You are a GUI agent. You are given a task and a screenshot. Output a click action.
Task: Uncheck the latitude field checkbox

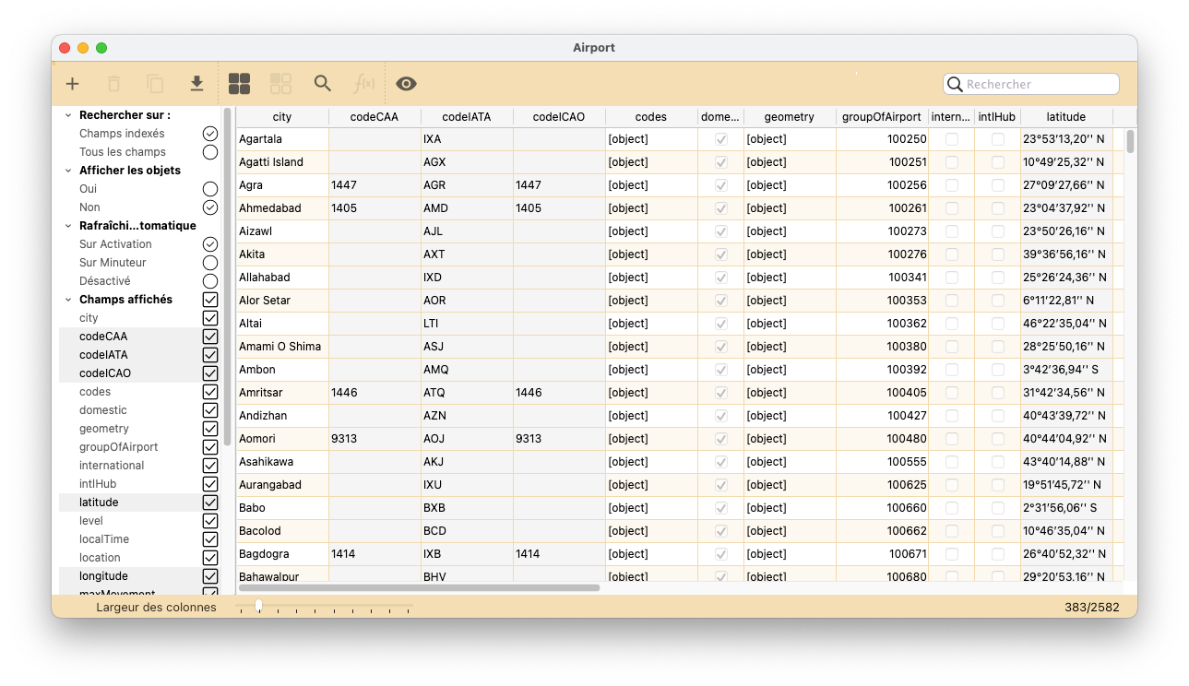click(210, 503)
